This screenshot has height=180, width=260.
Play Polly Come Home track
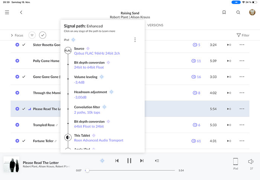coord(17,61)
